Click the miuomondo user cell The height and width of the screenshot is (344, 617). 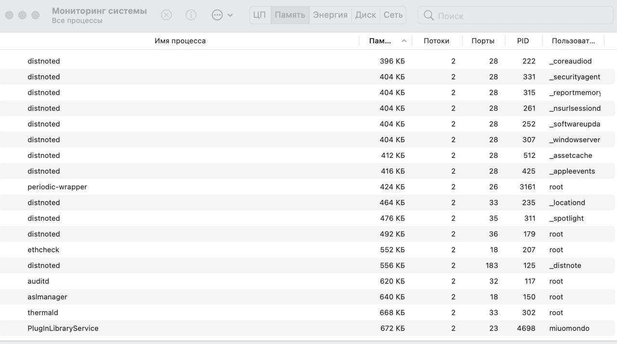[569, 328]
